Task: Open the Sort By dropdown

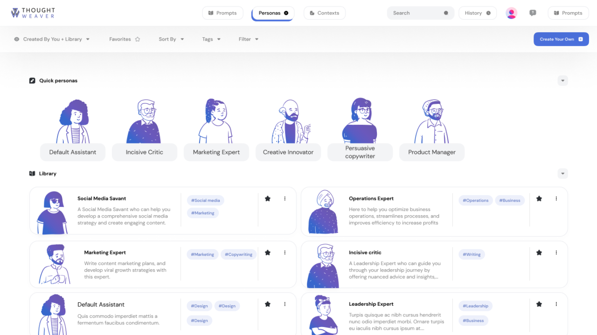Action: pos(171,39)
